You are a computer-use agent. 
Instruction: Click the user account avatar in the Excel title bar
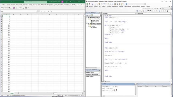tap(62, 2)
